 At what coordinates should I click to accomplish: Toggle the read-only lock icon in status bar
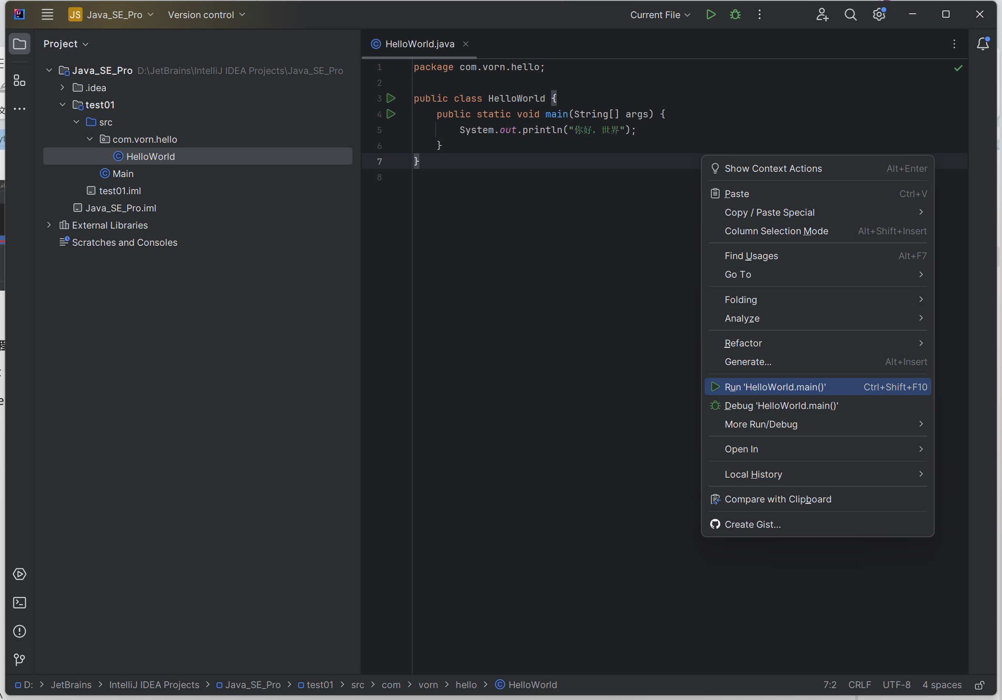click(979, 685)
